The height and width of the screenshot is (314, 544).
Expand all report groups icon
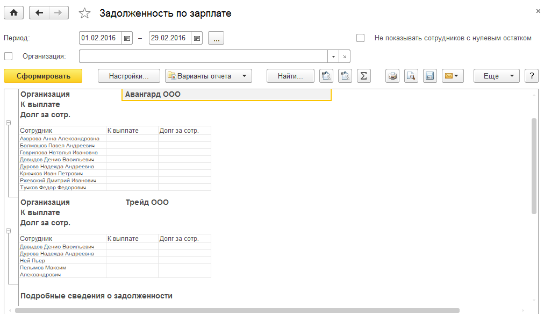point(326,76)
